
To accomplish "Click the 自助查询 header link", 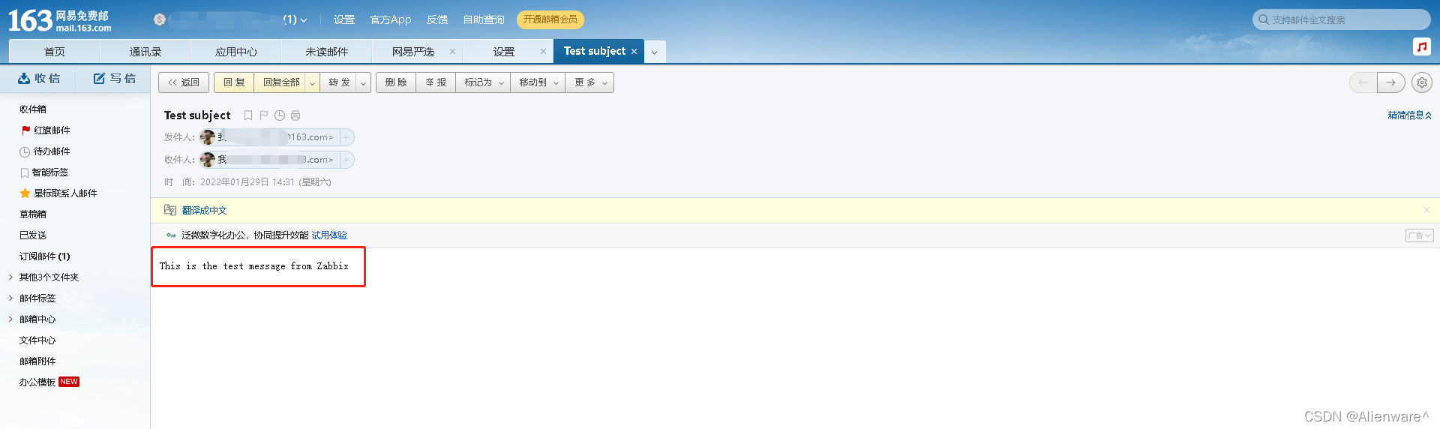I will point(484,19).
